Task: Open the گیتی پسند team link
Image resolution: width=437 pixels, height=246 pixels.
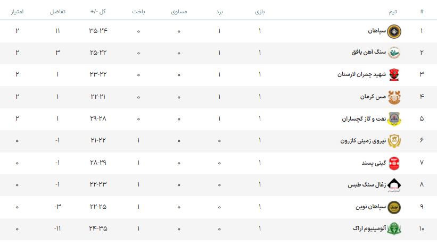Action: pos(371,163)
